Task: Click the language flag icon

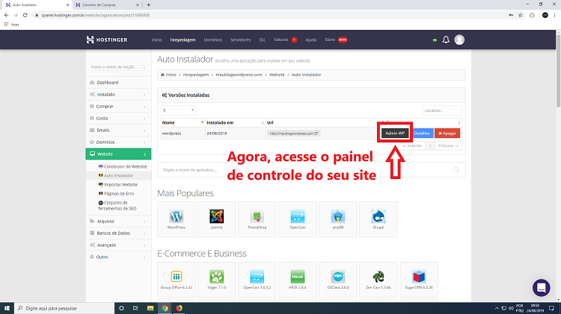Action: 435,40
